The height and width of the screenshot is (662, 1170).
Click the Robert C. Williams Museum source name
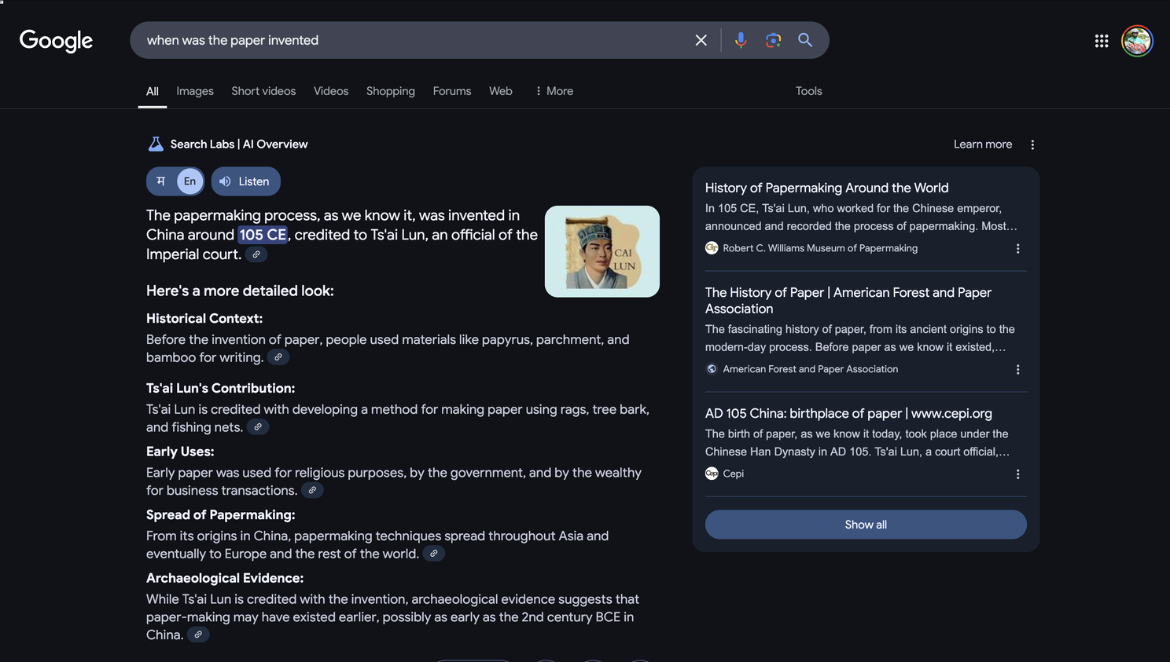[x=820, y=248]
